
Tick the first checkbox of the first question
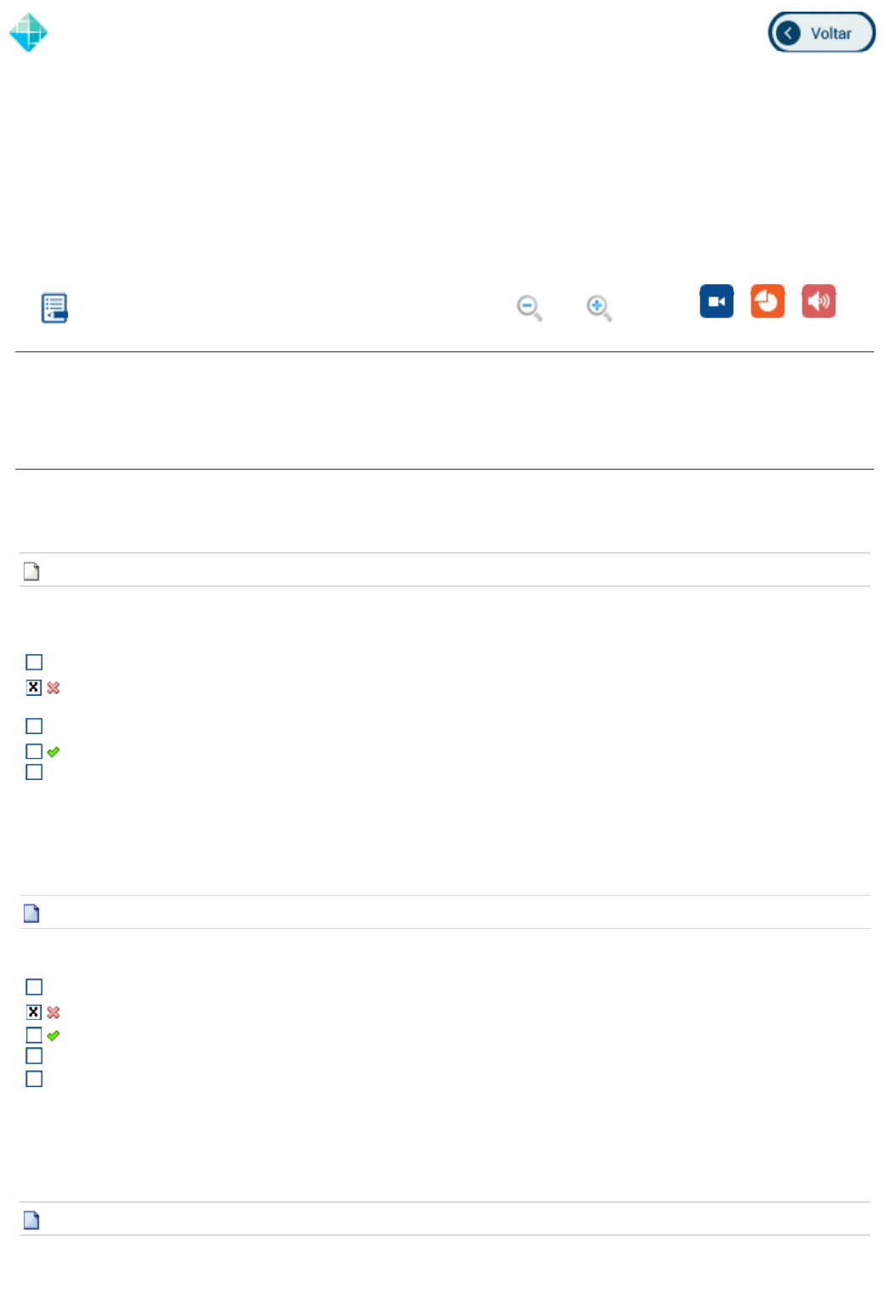[x=34, y=663]
